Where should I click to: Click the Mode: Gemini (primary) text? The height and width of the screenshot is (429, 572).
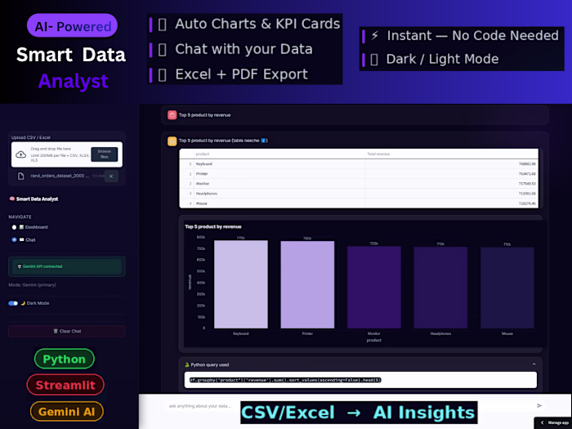tap(33, 285)
